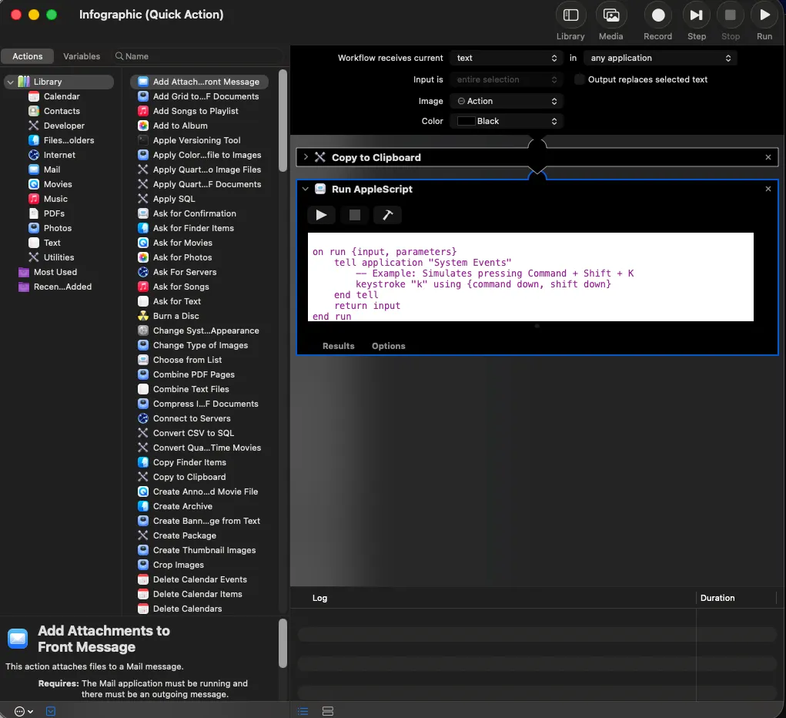Image resolution: width=786 pixels, height=718 pixels.
Task: Select the Apply SQL action
Action: pyautogui.click(x=174, y=199)
